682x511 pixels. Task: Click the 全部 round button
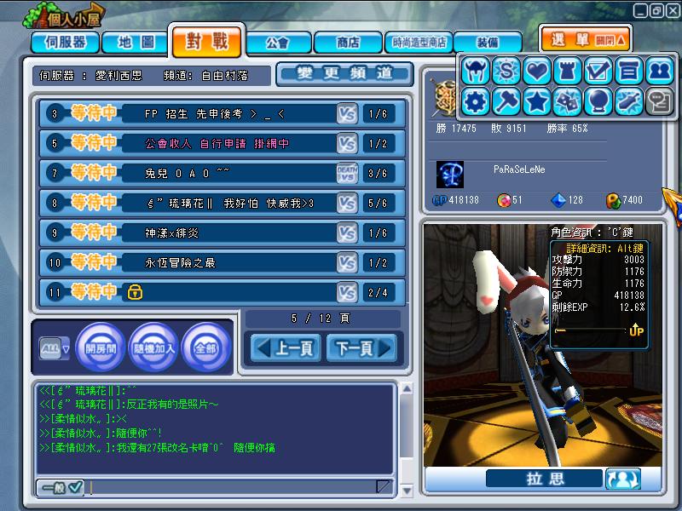(206, 348)
